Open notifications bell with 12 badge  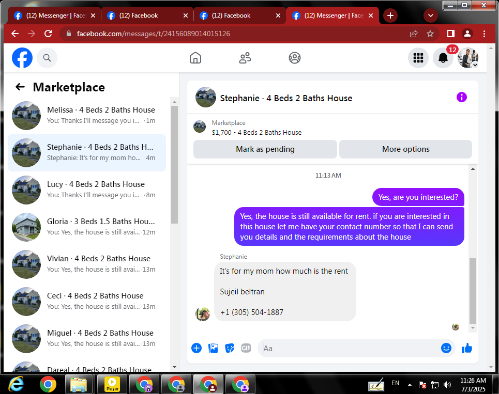click(x=443, y=58)
